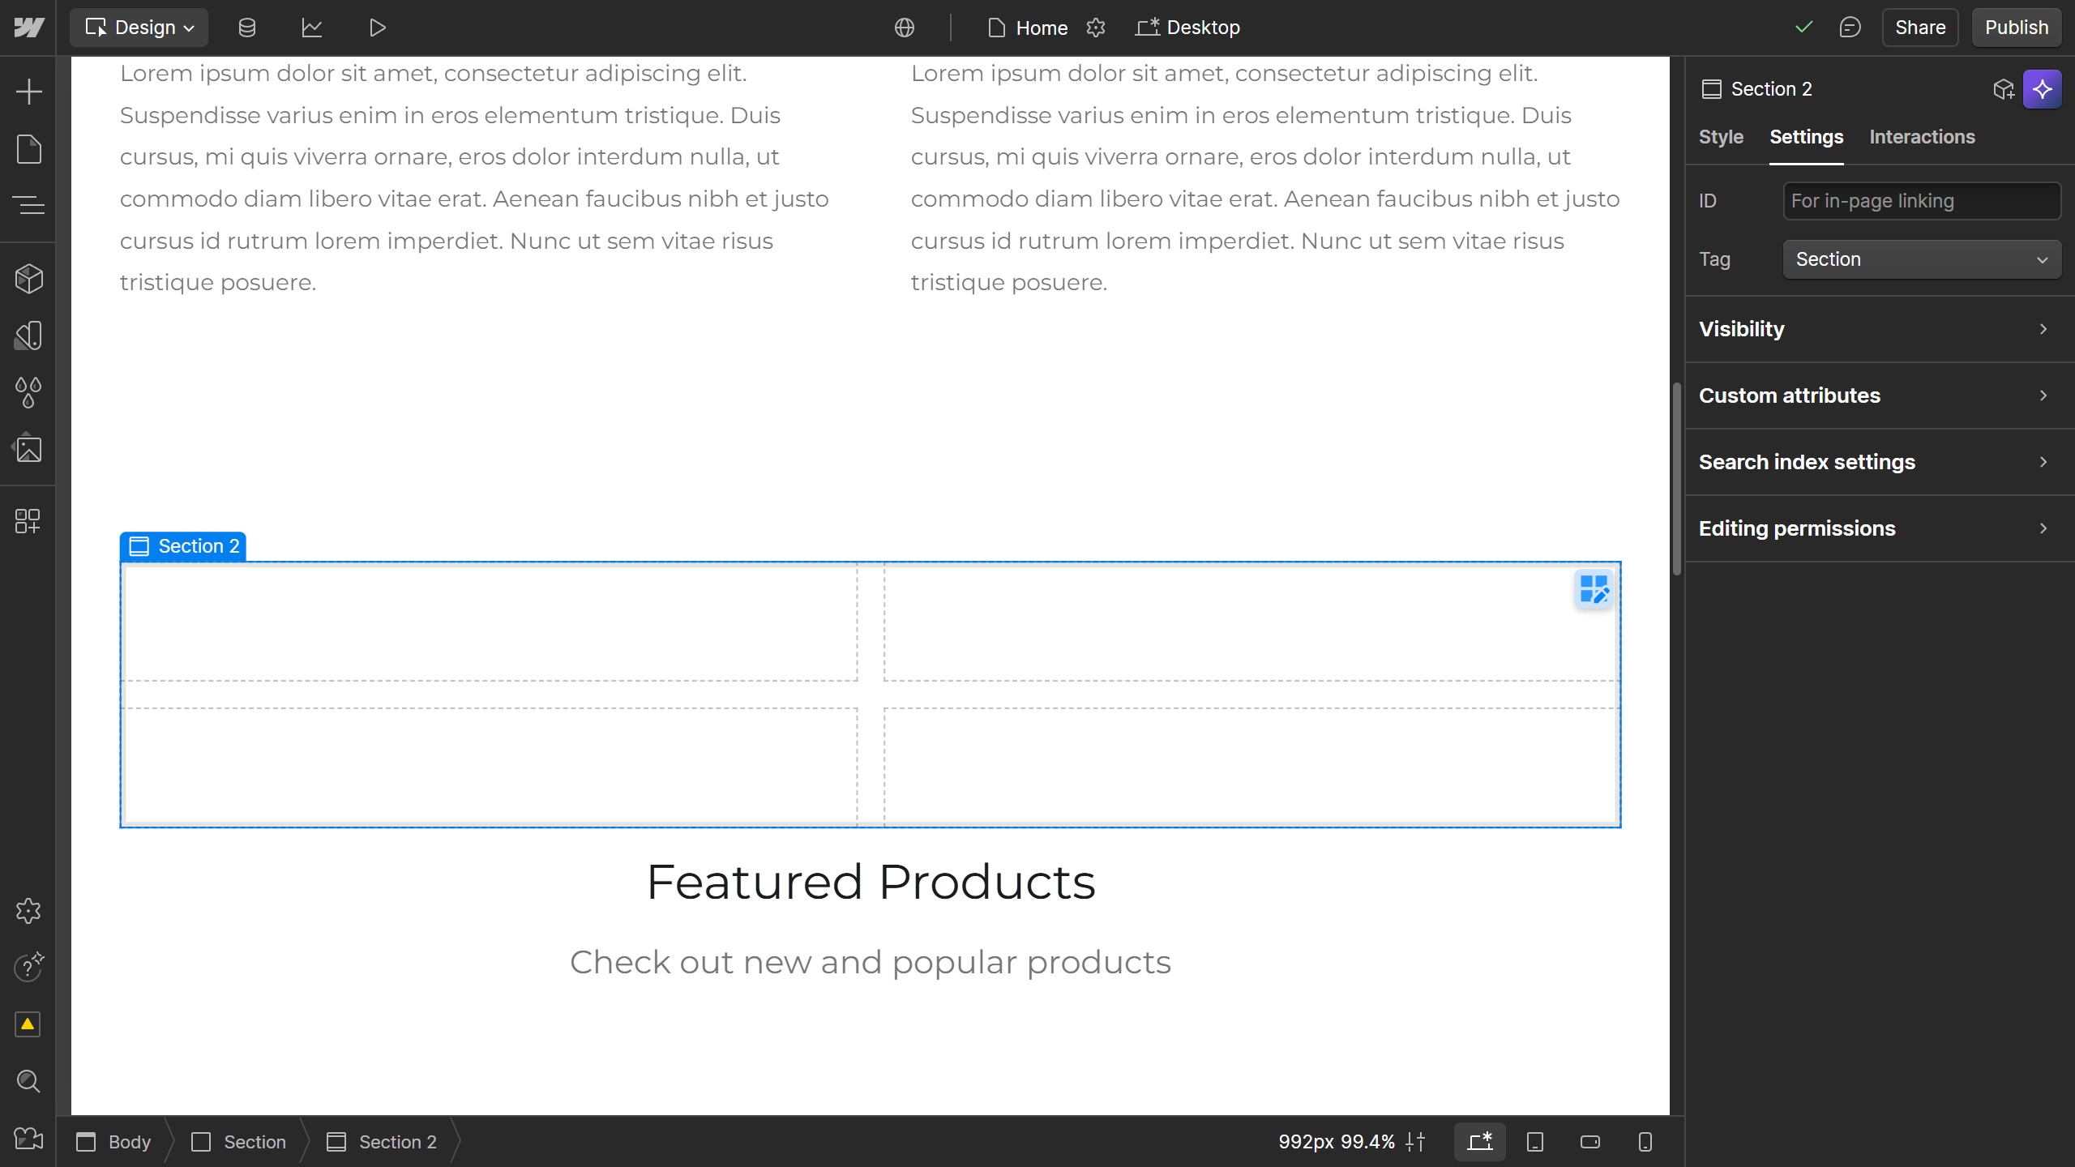This screenshot has width=2075, height=1167.
Task: Open the site search icon in left sidebar
Action: [x=29, y=1081]
